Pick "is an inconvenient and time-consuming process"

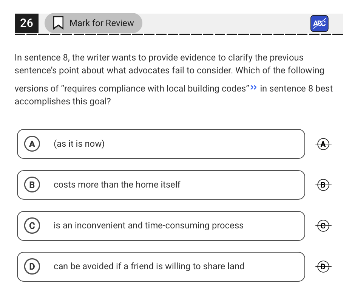tap(161, 226)
